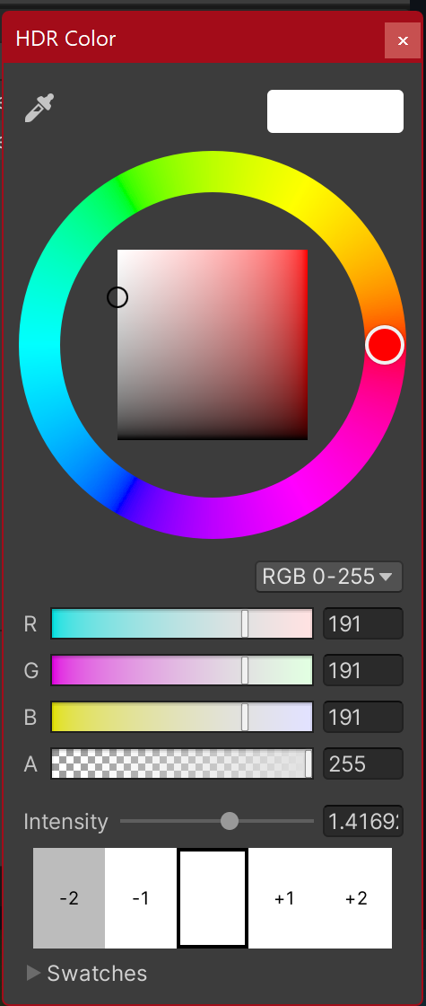Select the alpha value field showing 255
The height and width of the screenshot is (1006, 426).
tap(363, 763)
